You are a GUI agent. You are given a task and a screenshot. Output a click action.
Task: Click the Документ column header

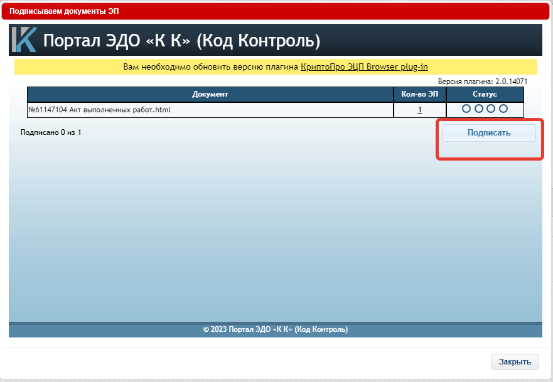tap(210, 95)
